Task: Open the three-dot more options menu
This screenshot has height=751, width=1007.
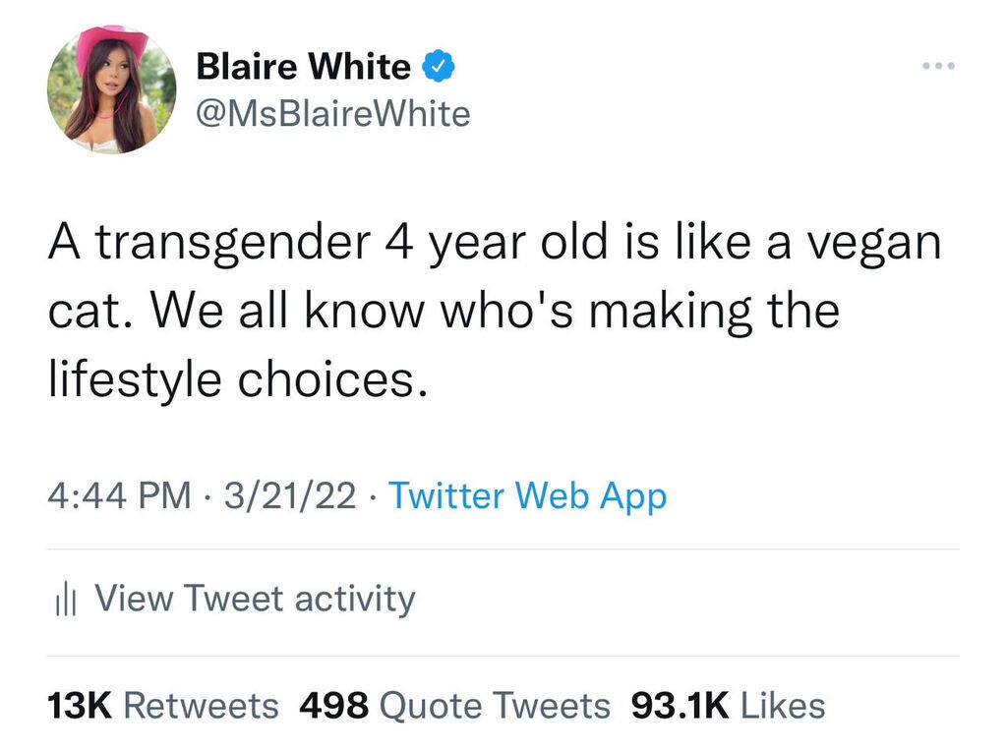Action: (x=939, y=67)
